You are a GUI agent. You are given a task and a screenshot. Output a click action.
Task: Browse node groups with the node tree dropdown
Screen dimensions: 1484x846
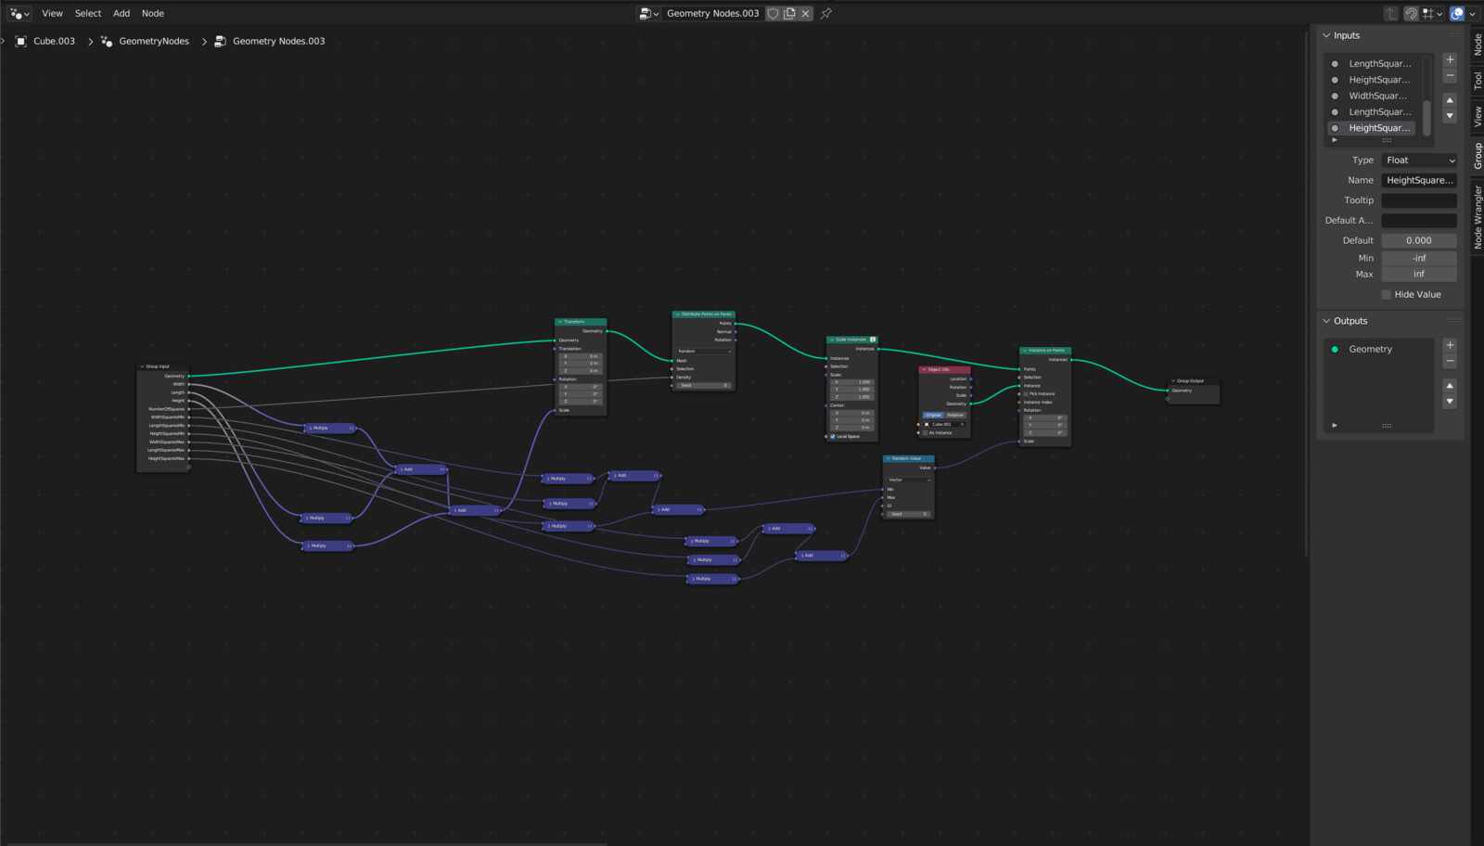point(649,13)
